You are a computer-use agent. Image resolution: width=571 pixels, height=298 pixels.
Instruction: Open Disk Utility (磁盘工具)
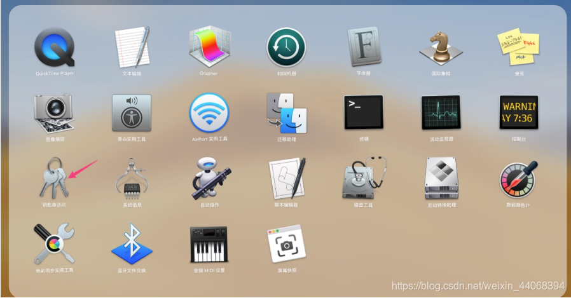pos(364,178)
